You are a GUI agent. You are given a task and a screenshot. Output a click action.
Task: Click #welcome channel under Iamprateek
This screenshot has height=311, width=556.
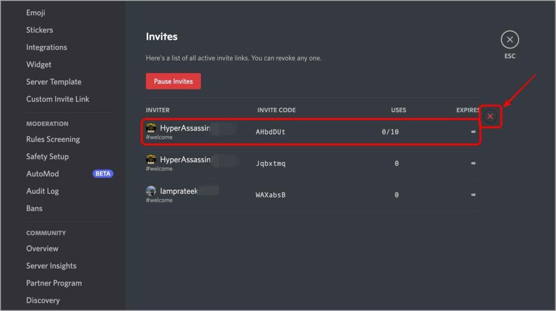click(159, 200)
